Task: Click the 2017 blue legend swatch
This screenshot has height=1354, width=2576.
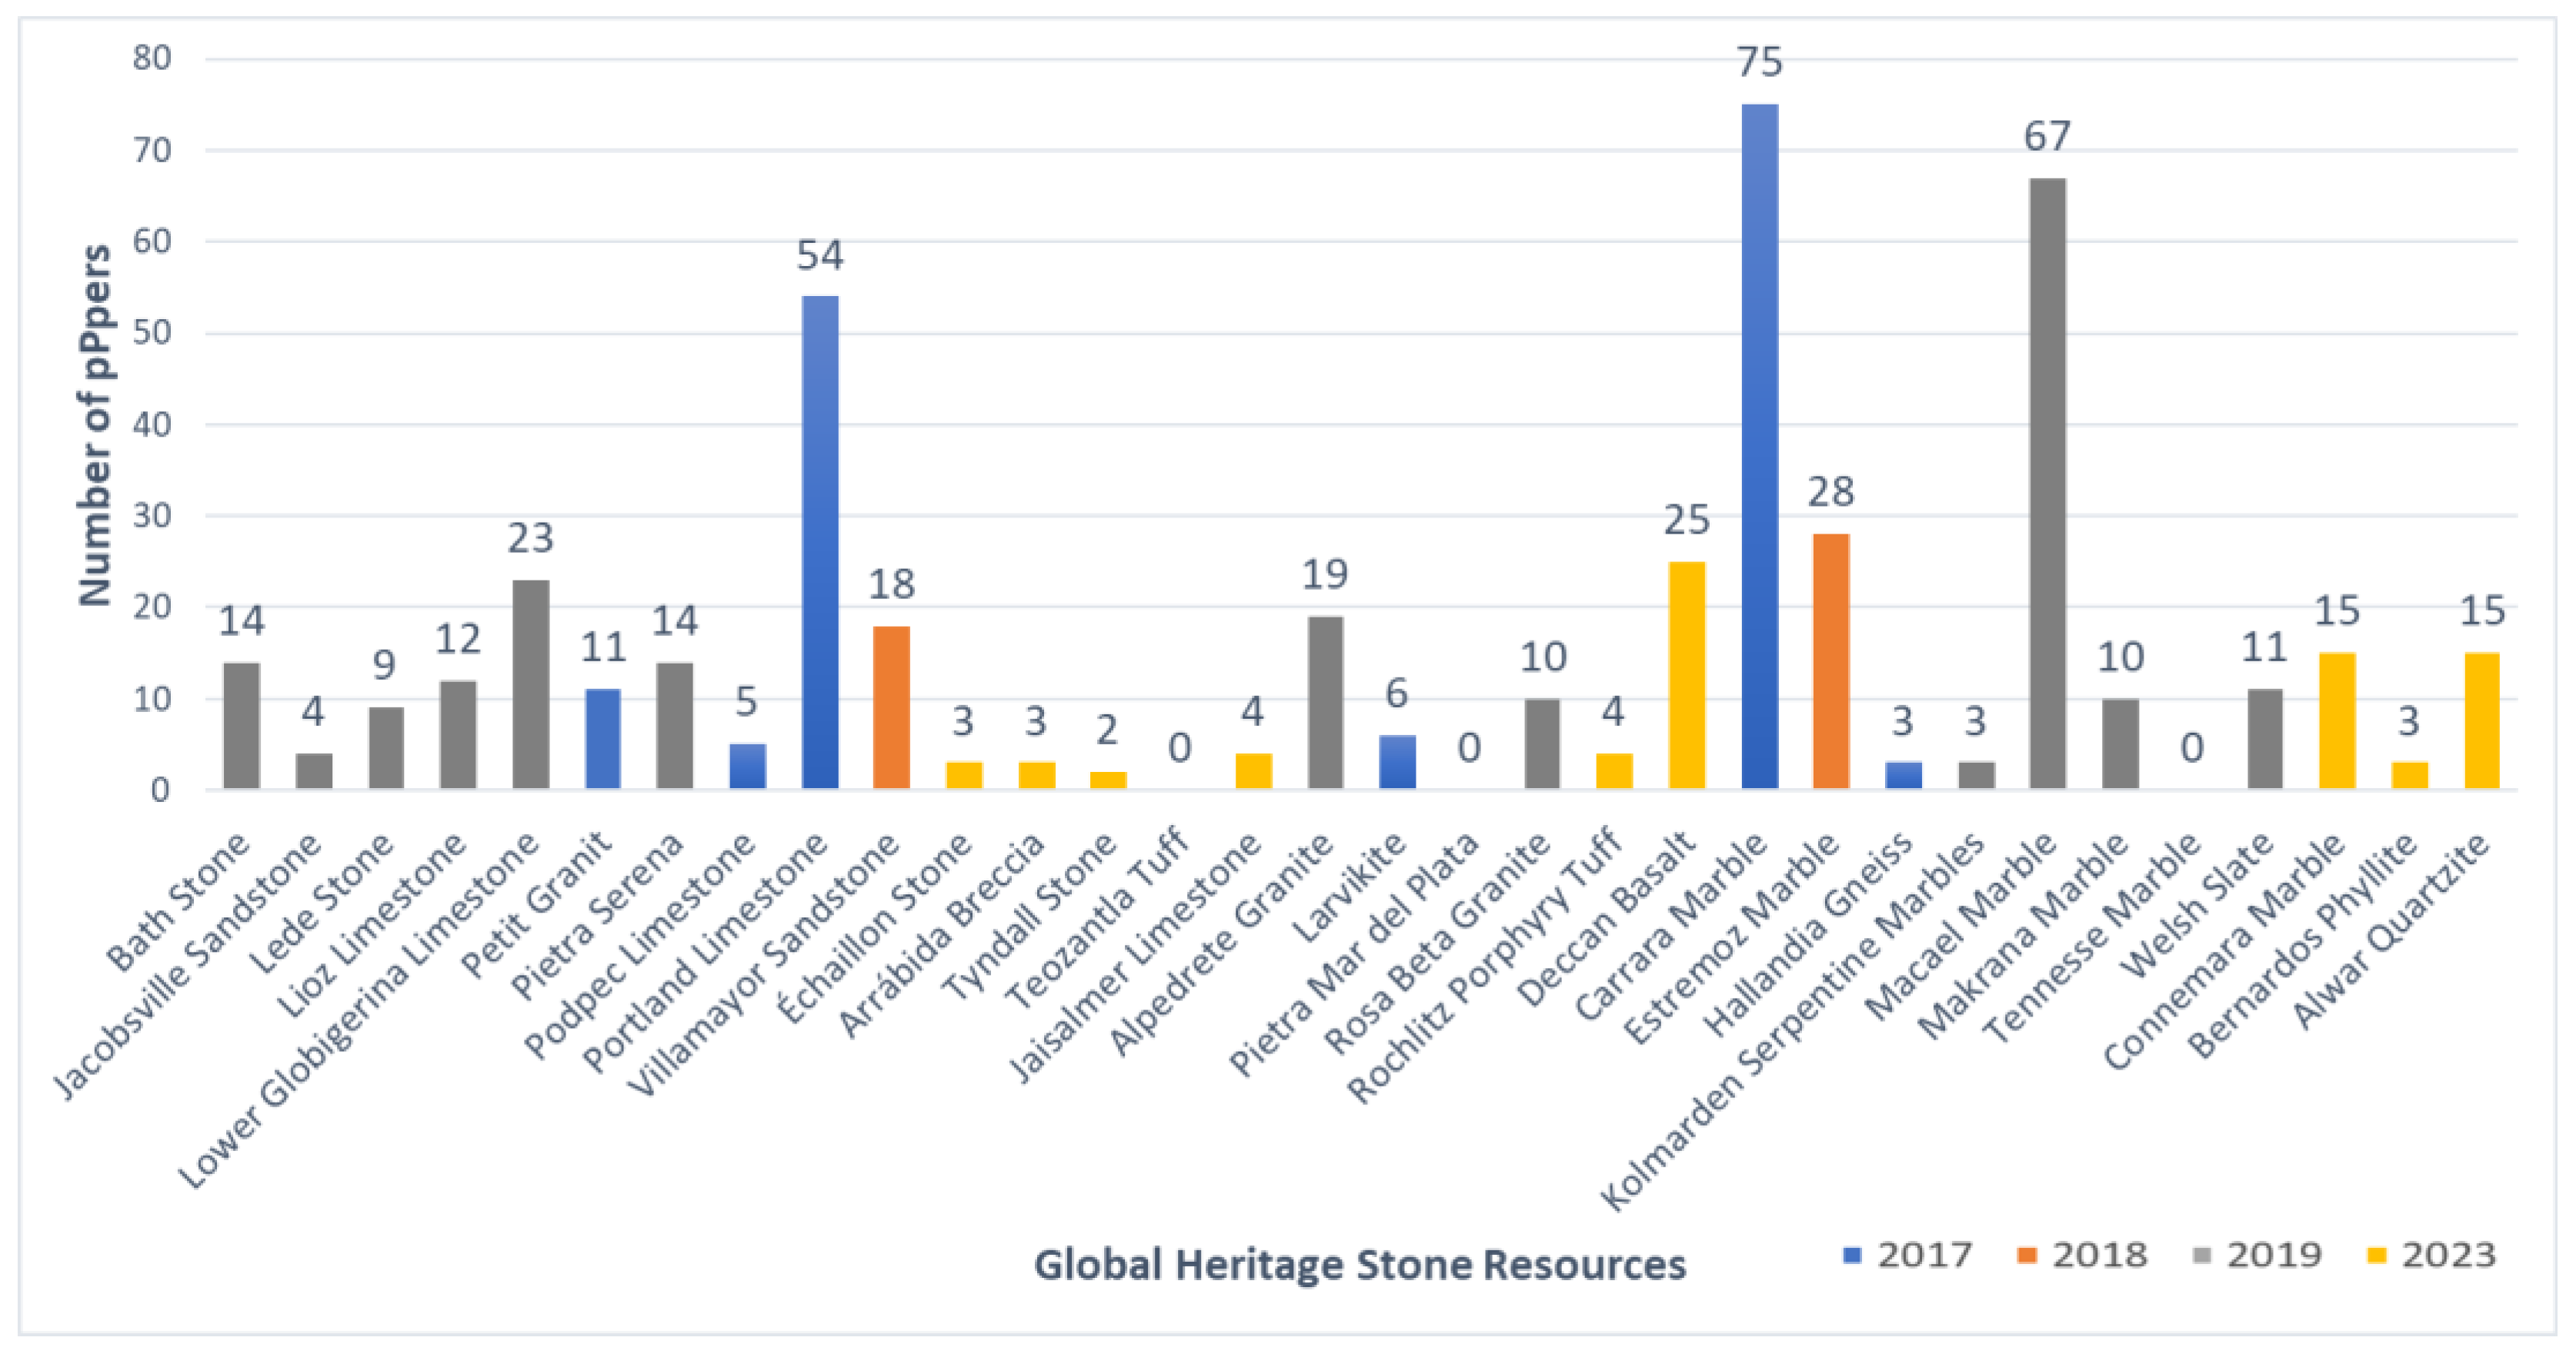Action: [x=1852, y=1255]
